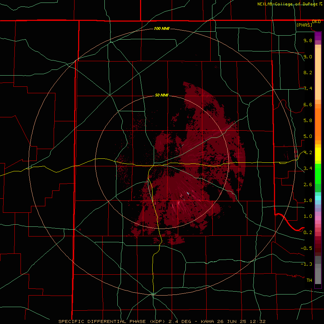Select the 2.6 legend value
324x324 pixels.
pyautogui.click(x=308, y=185)
